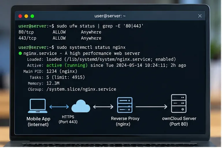The width and height of the screenshot is (222, 148).
Task: Click the yellow minimize traffic light
Action: [26, 16]
